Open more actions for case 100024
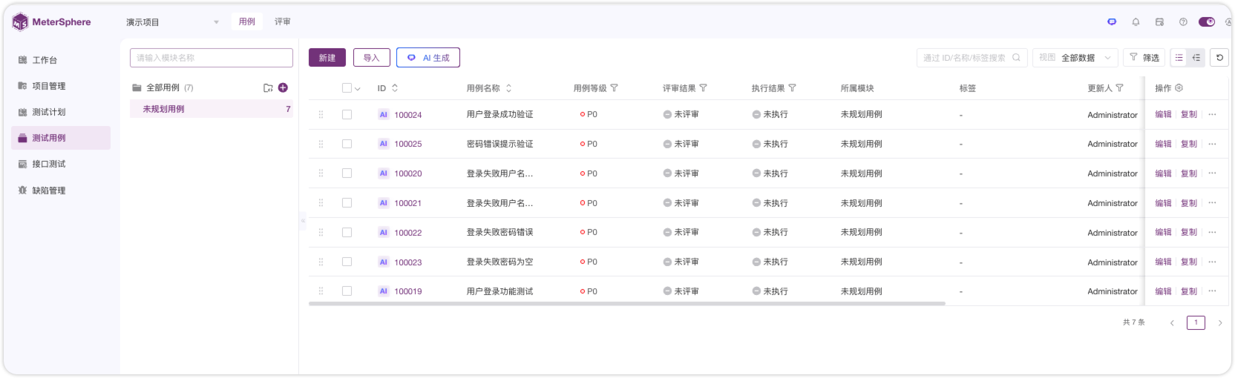Viewport: 1235px width, 378px height. click(1212, 115)
